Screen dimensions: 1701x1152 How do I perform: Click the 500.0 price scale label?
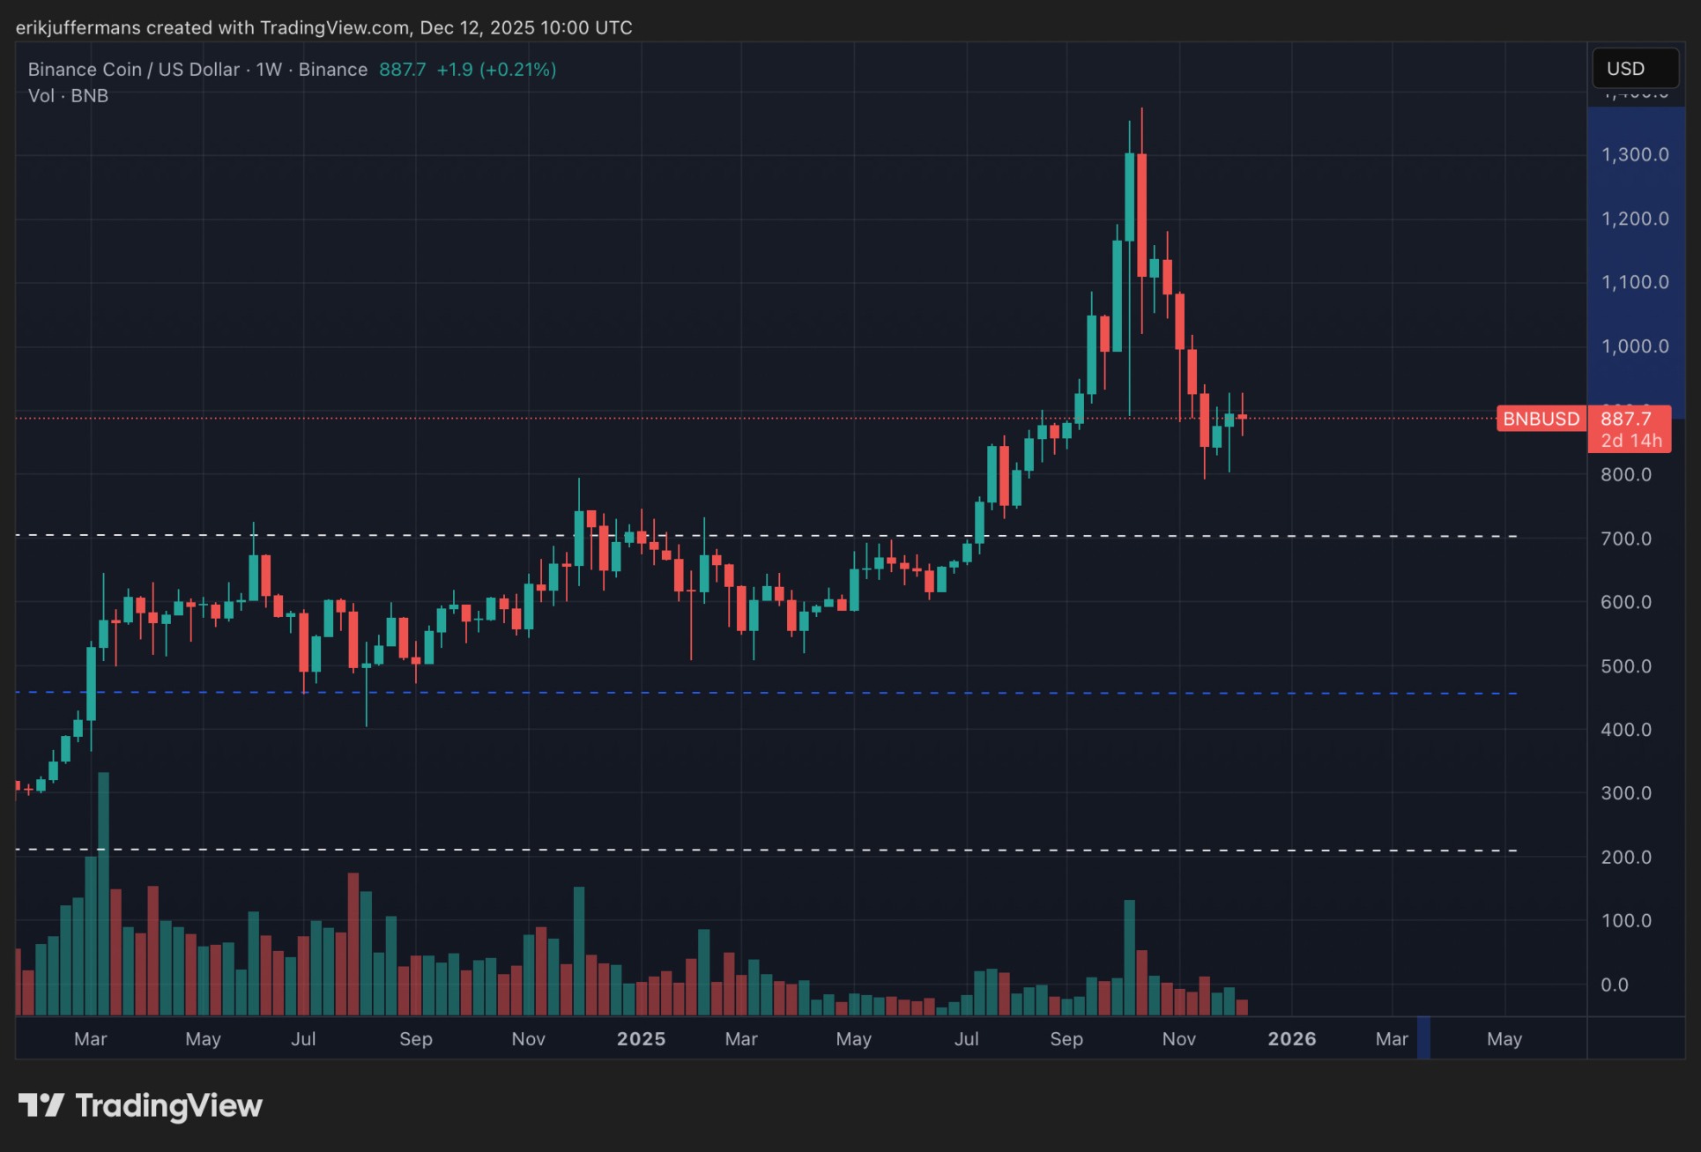point(1626,666)
